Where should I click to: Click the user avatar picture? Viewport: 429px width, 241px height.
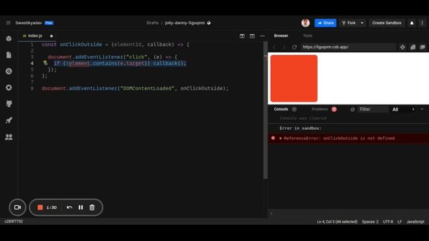coord(306,23)
